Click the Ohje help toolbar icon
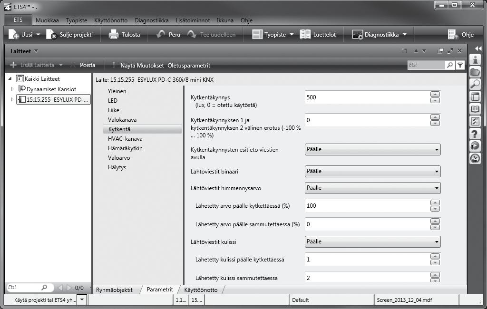 [453, 35]
